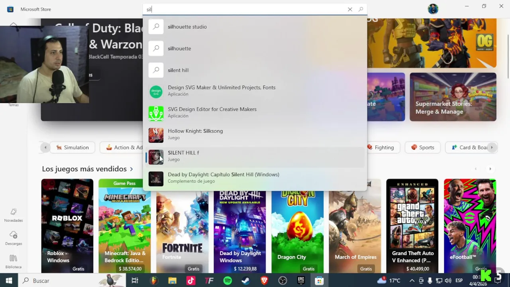The image size is (510, 287).
Task: Open Steam from the taskbar
Action: (x=246, y=281)
